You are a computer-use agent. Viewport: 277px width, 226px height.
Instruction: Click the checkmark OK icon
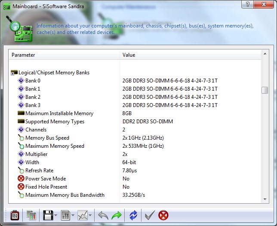coord(149,215)
